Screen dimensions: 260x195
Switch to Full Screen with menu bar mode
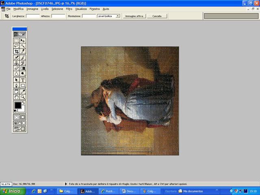point(20,123)
